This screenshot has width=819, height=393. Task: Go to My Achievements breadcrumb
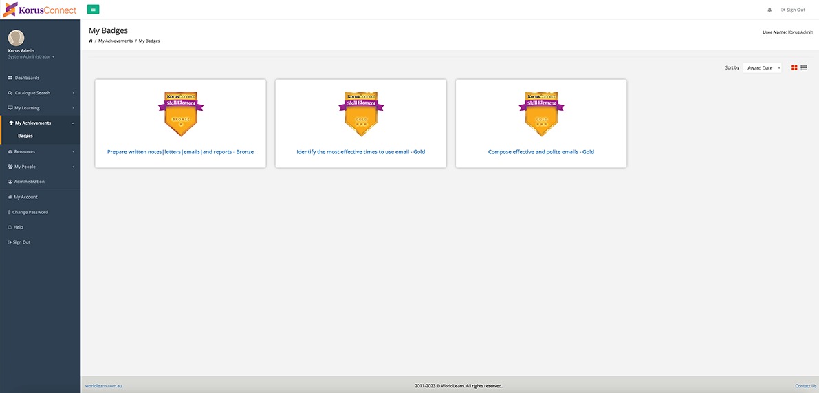(x=116, y=41)
